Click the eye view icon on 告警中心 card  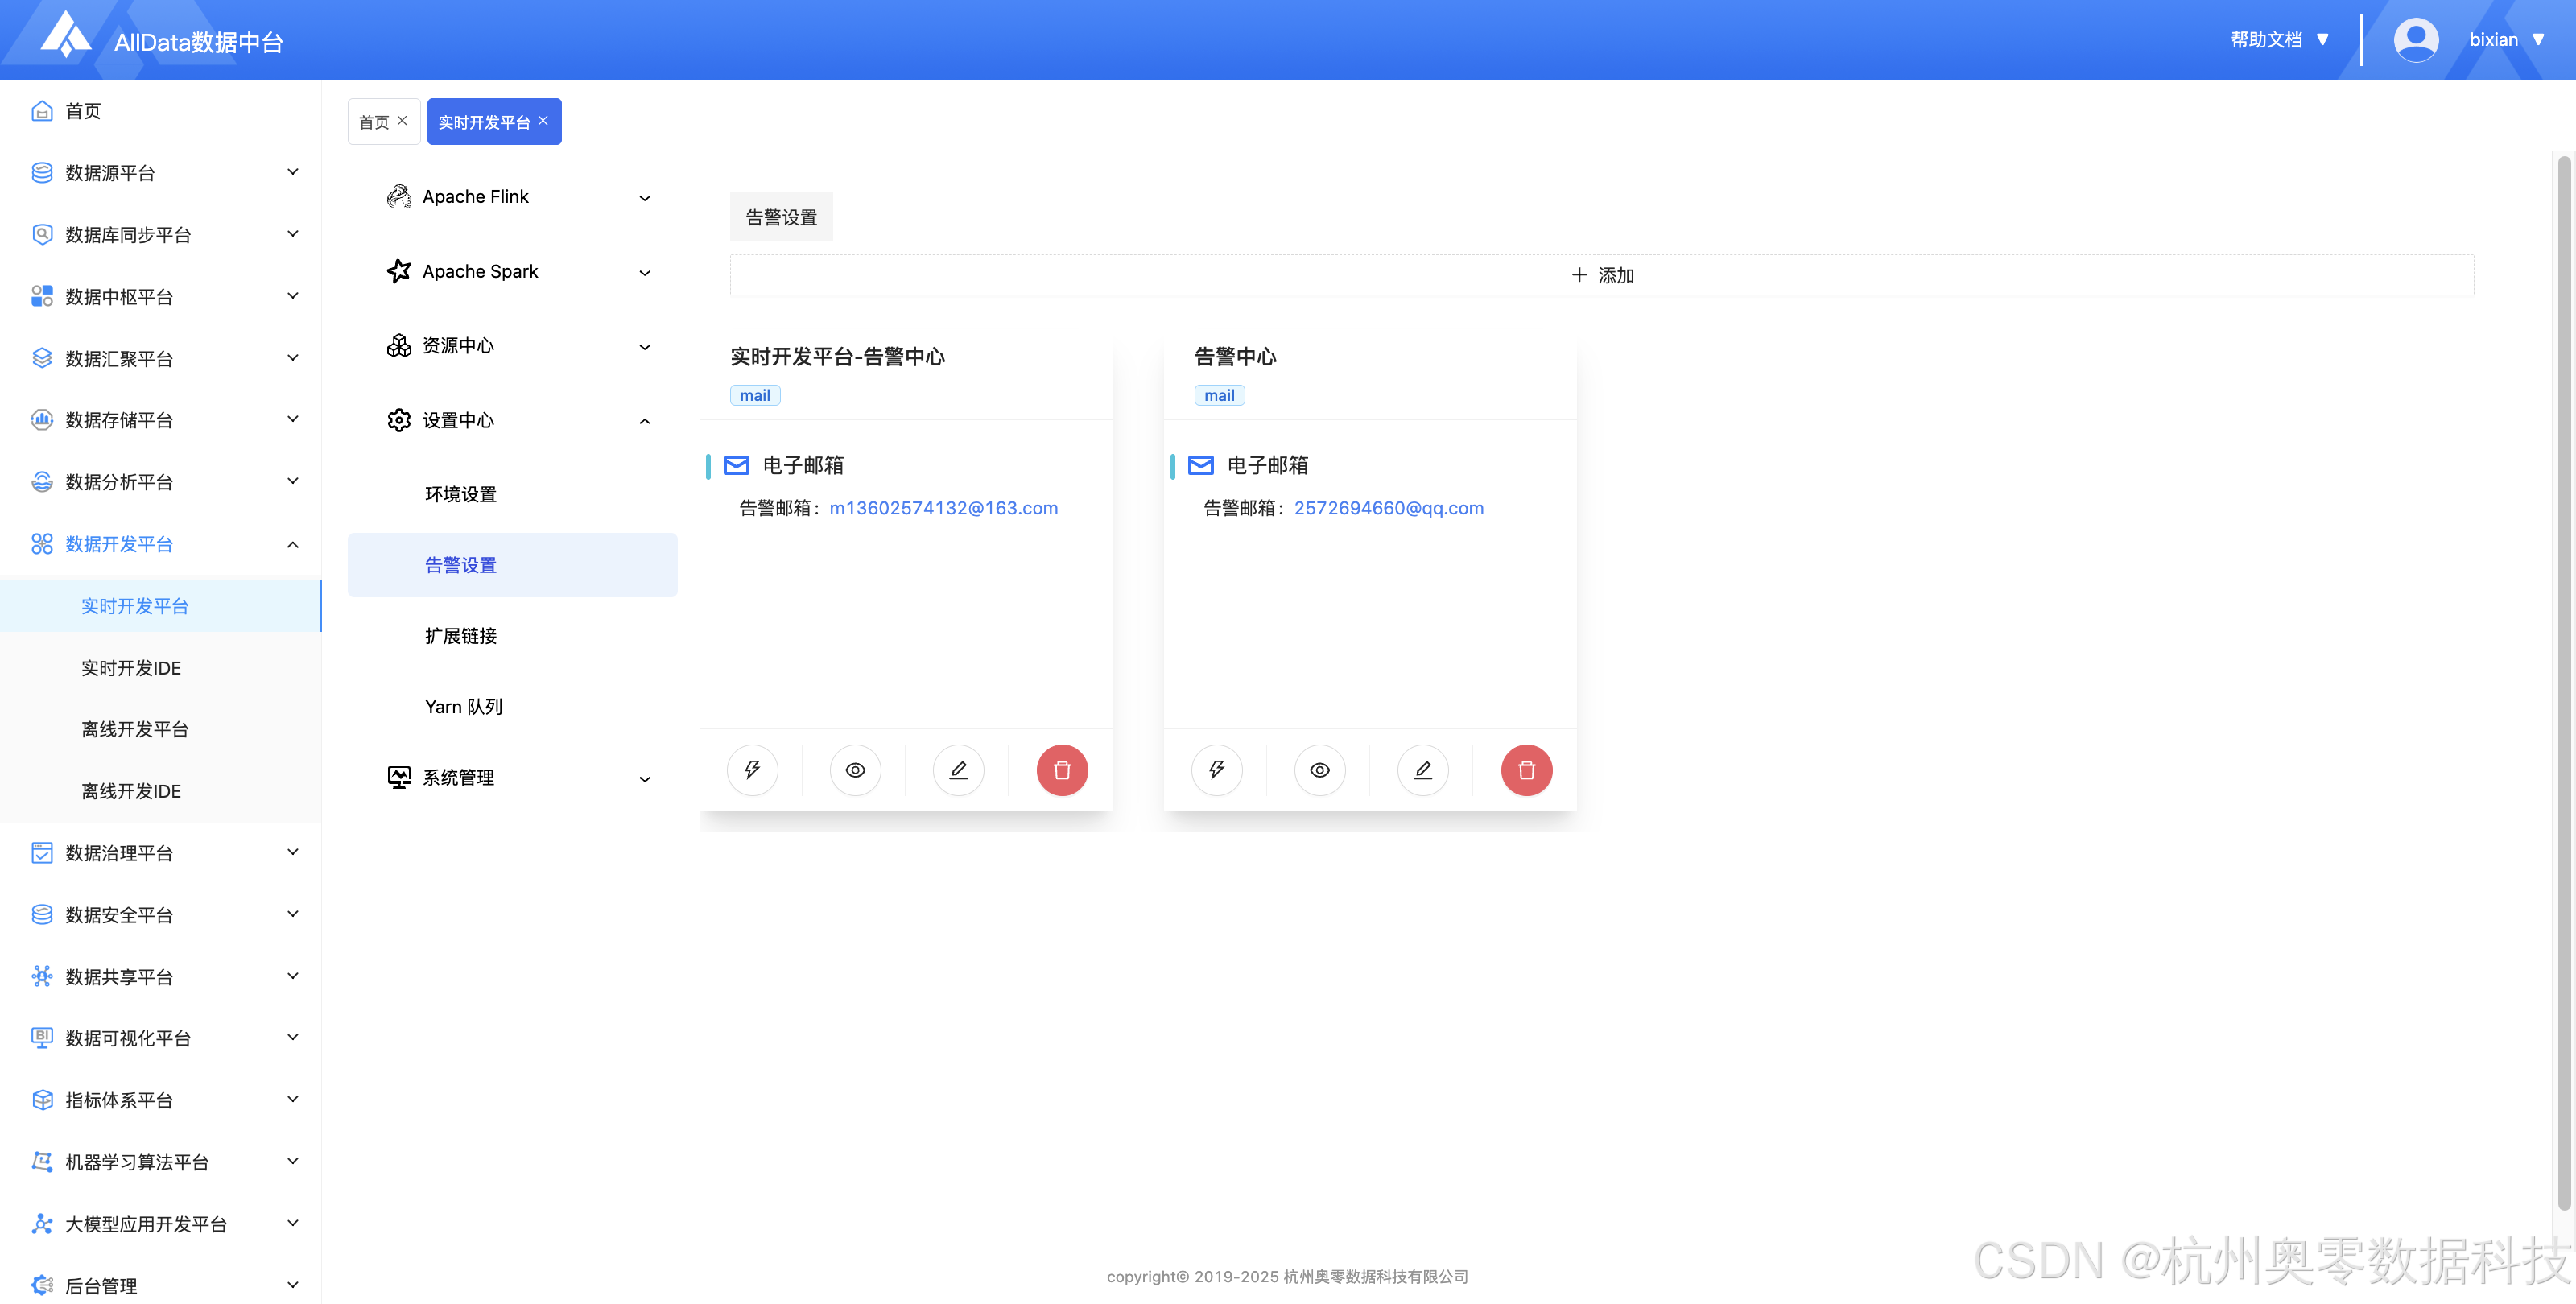click(1320, 770)
